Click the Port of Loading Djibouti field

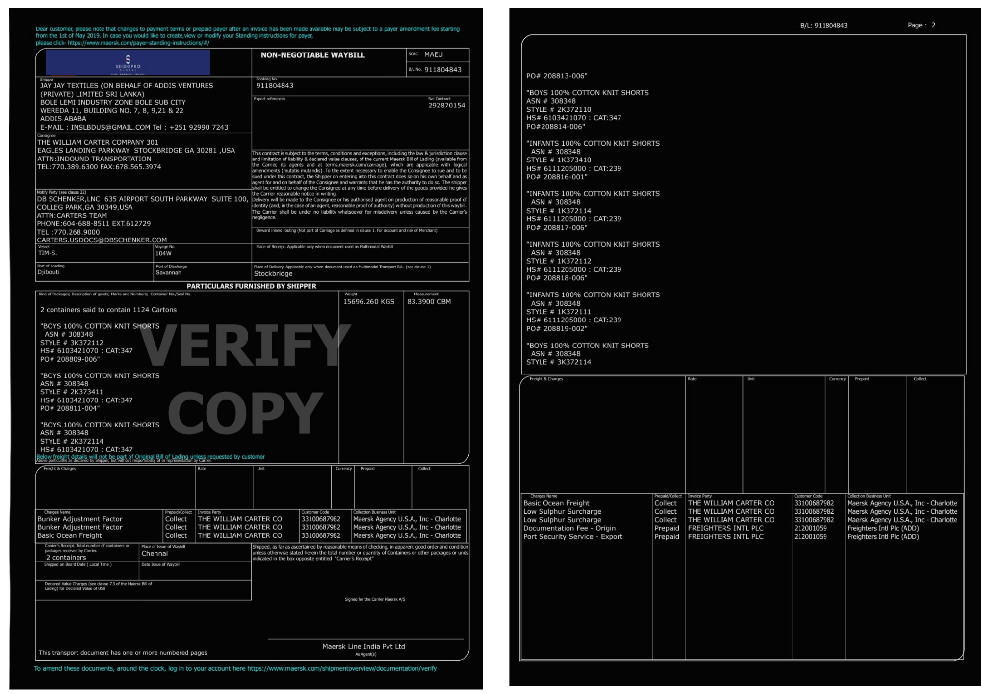click(49, 272)
